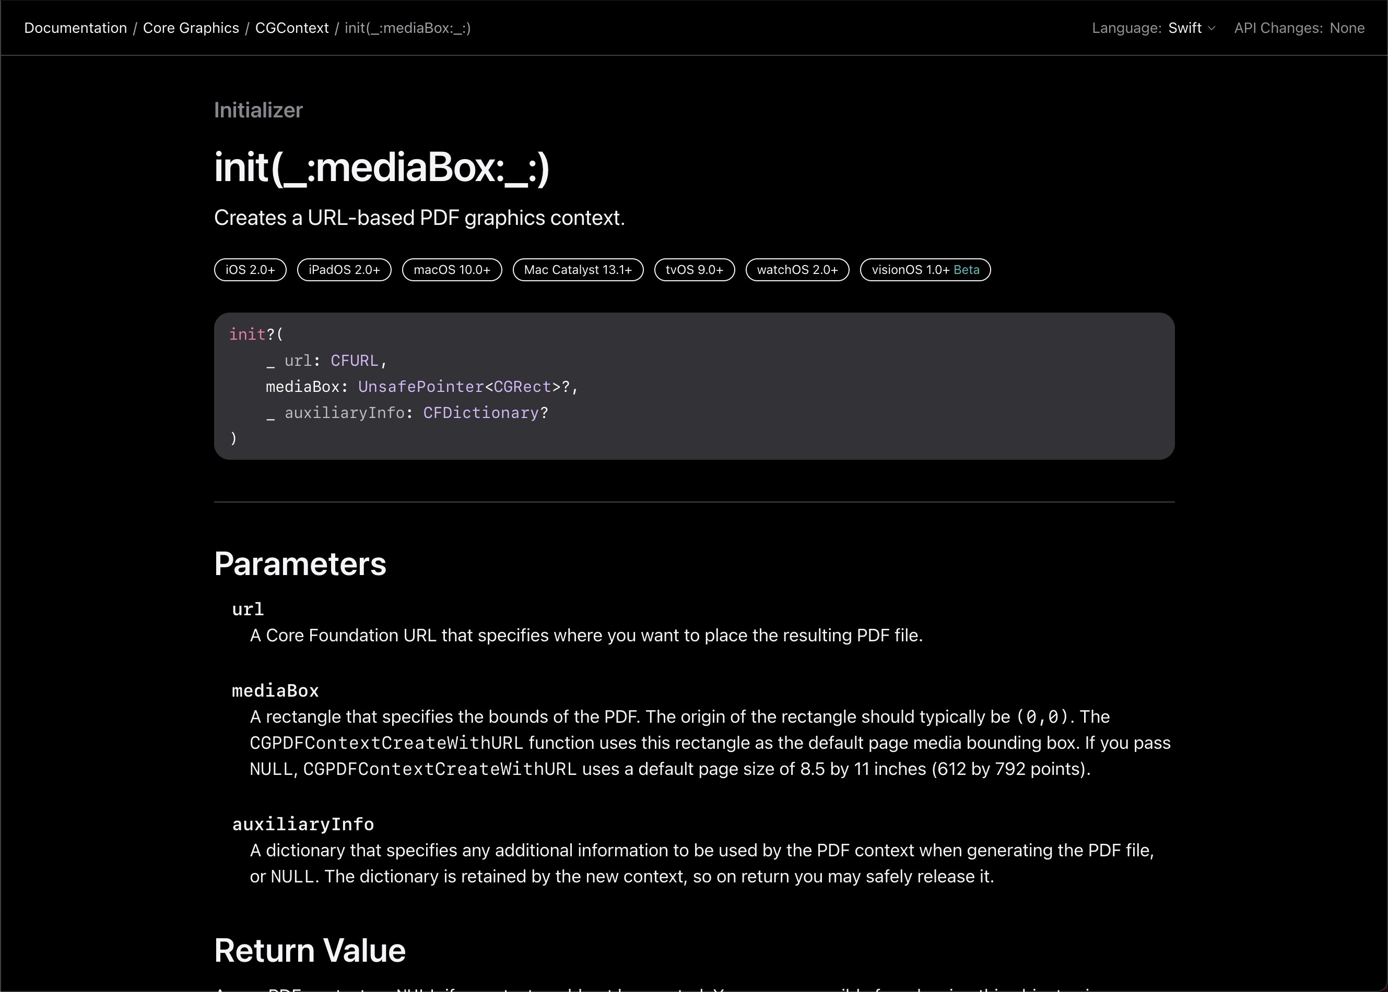Click the url parameter name
Viewport: 1388px width, 992px height.
tap(248, 609)
